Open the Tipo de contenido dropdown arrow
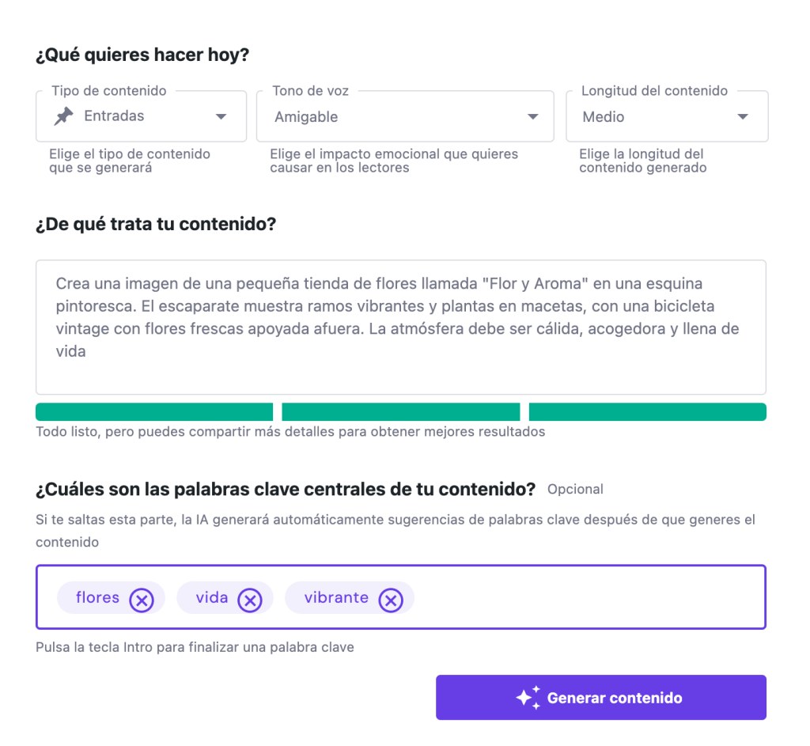This screenshot has width=810, height=746. [221, 117]
